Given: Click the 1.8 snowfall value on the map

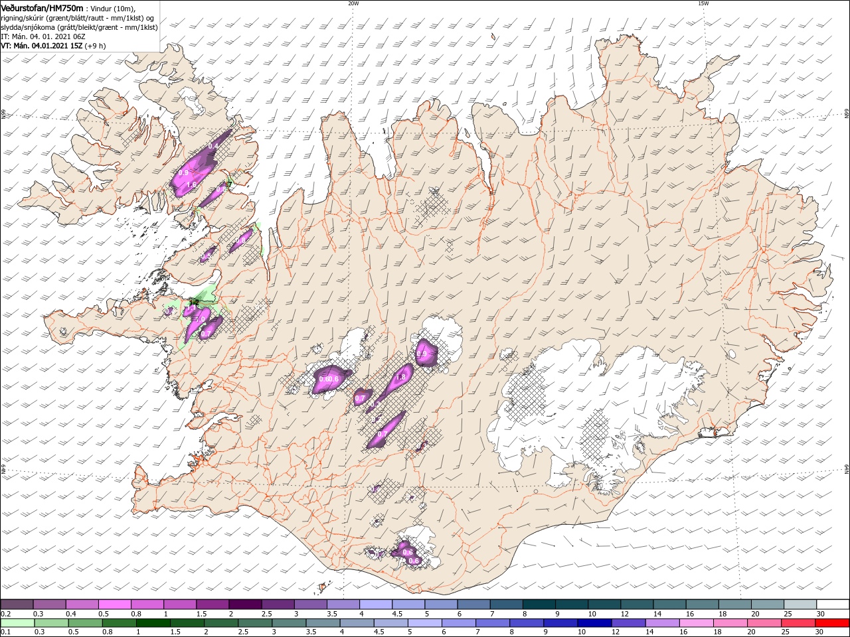Looking at the screenshot, I should pos(400,378).
